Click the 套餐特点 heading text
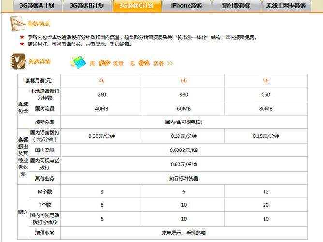Screen dimensions: 323x242 (39, 24)
